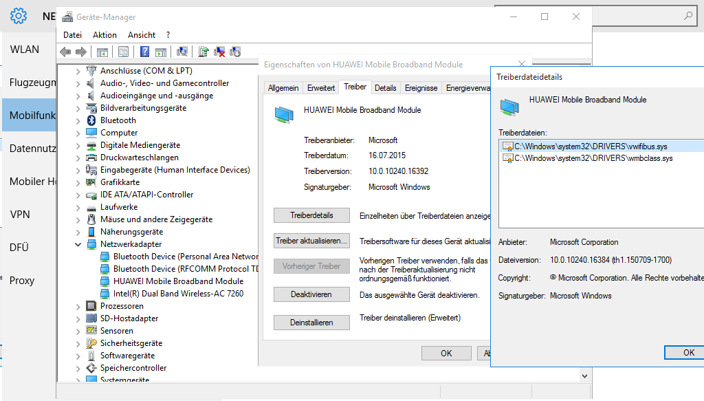Click the icon beside Näherungsgeräte
The image size is (704, 401).
point(91,232)
